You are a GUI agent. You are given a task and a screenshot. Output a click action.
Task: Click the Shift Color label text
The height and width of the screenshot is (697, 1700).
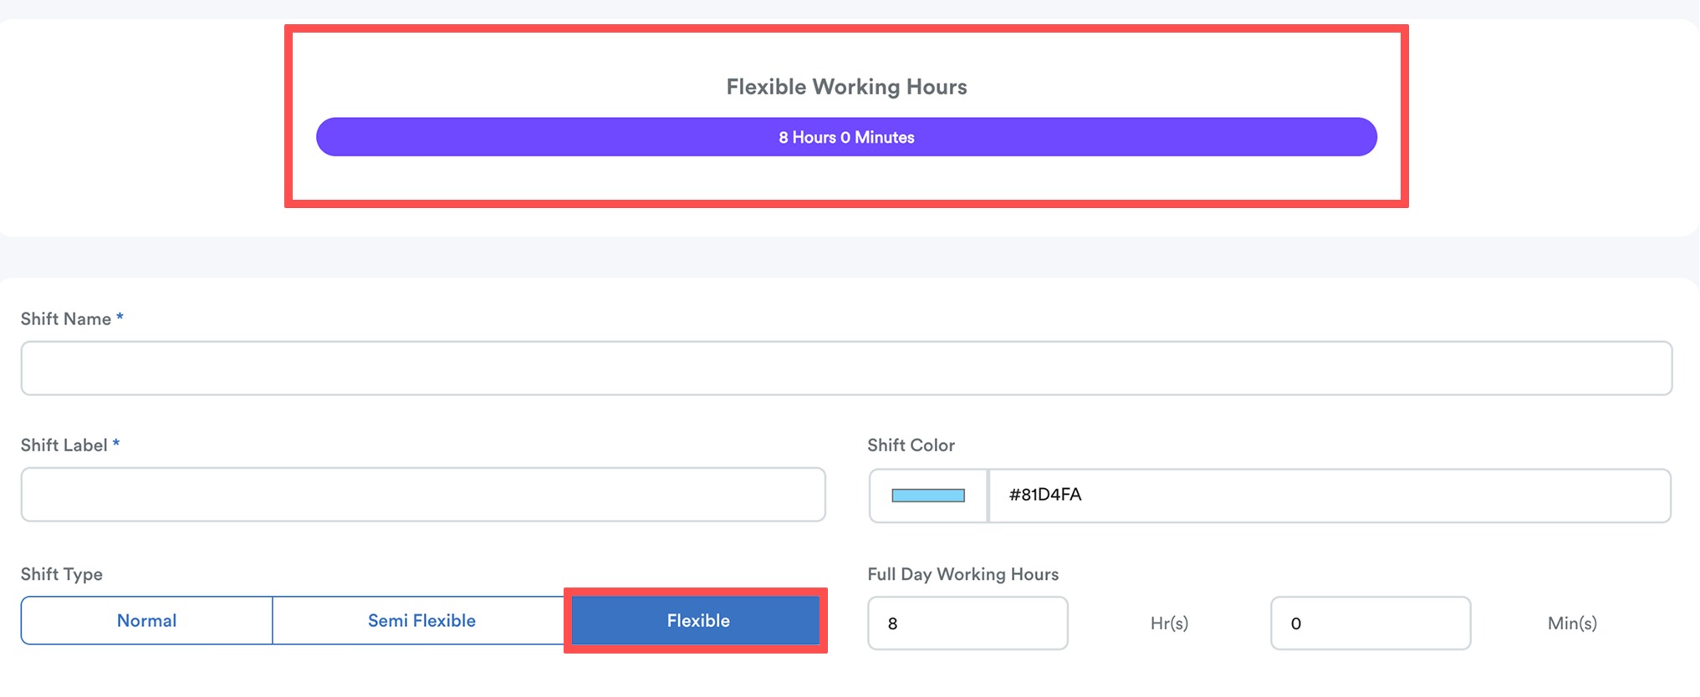911,445
